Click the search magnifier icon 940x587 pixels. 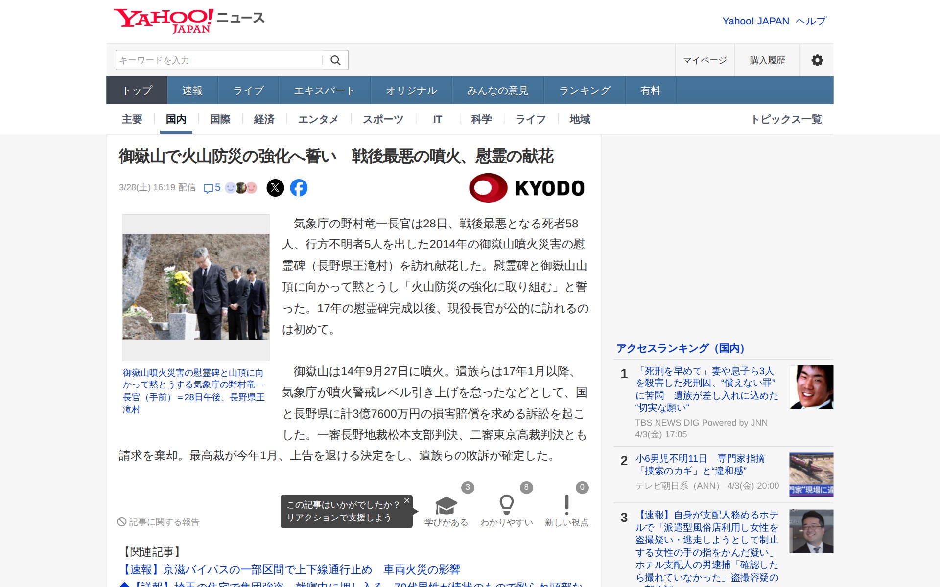click(x=335, y=60)
